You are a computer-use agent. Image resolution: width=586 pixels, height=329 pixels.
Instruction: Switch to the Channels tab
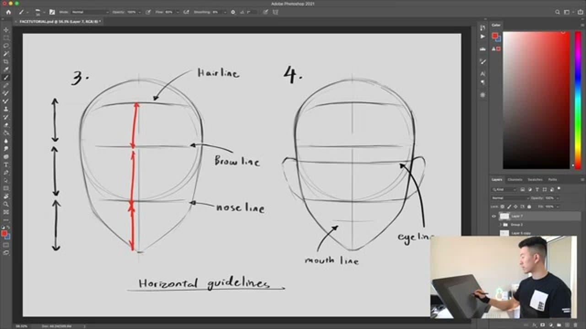(x=515, y=180)
